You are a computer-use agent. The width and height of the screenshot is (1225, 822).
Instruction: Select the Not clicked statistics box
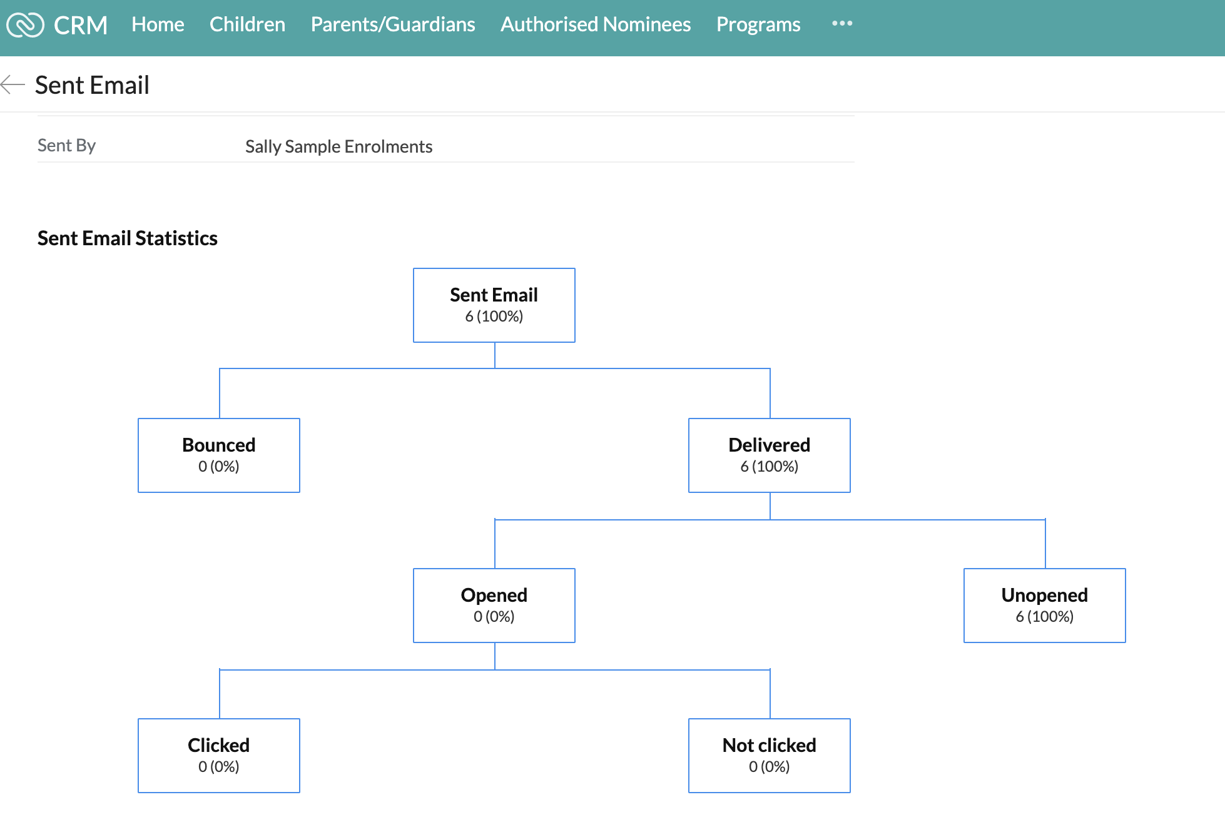[x=769, y=756]
